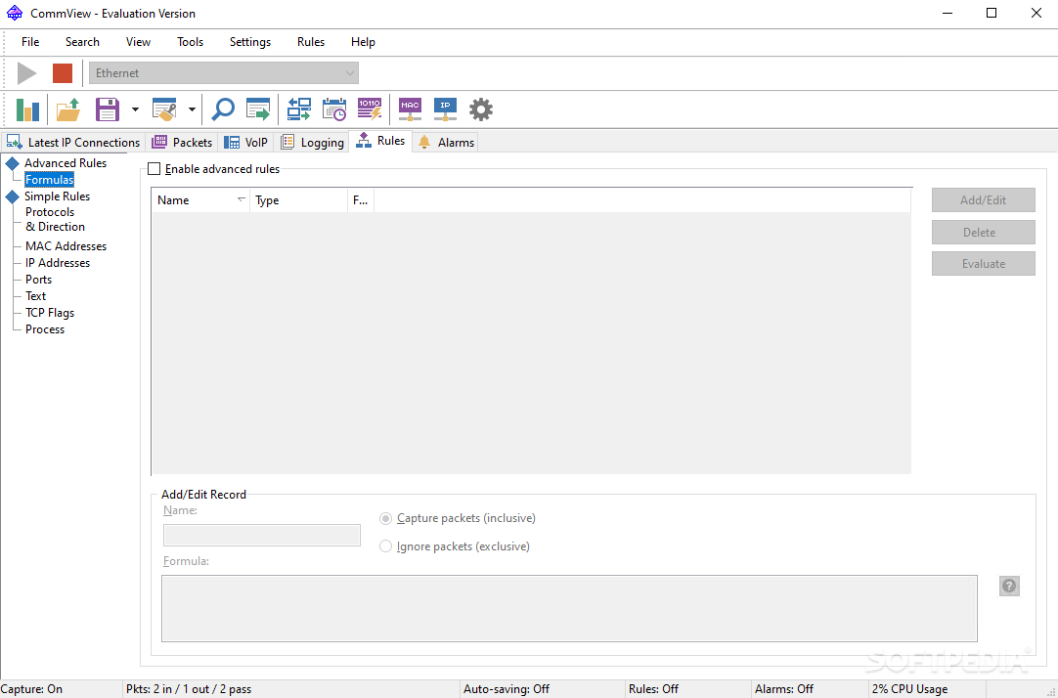Switch to the Packets tab
This screenshot has height=698, width=1058.
pos(182,143)
